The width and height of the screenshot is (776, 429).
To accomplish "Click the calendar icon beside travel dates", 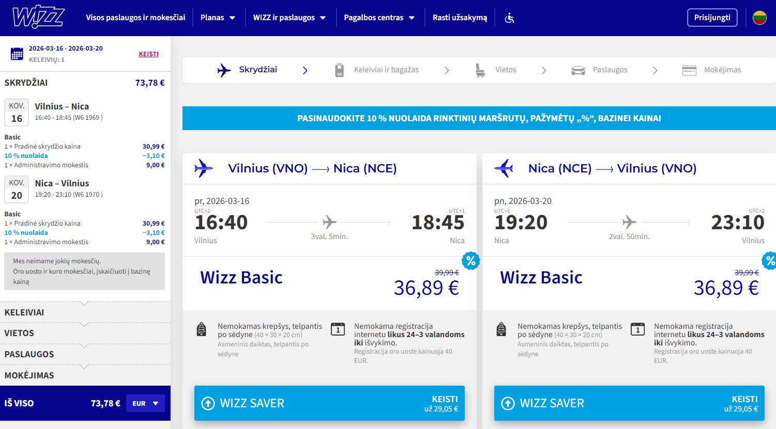I will click(x=17, y=54).
